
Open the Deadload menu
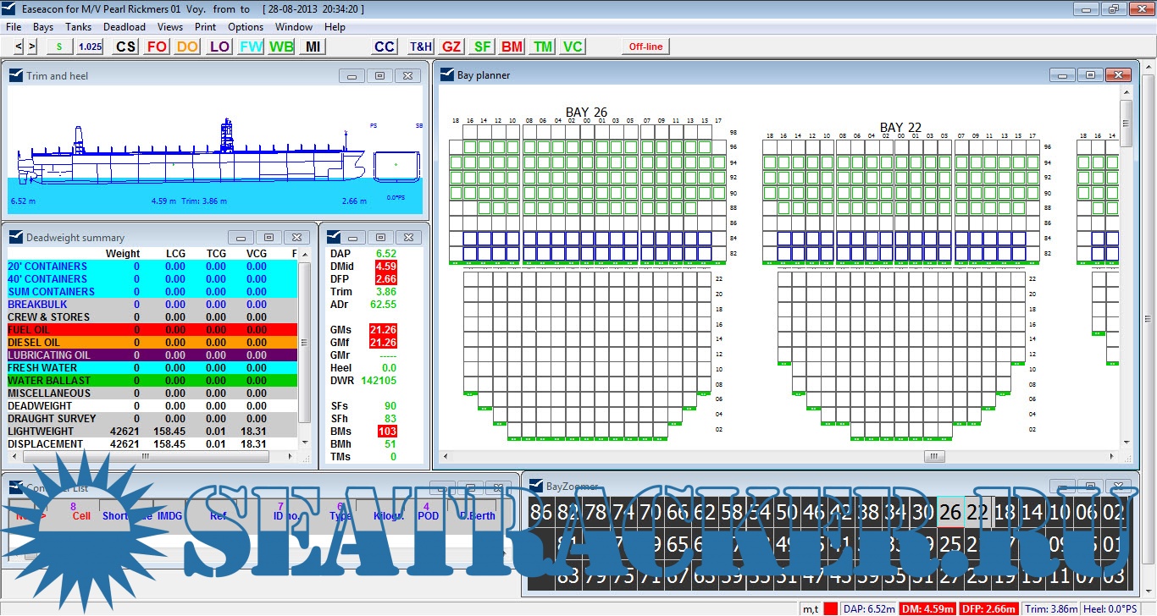tap(125, 27)
